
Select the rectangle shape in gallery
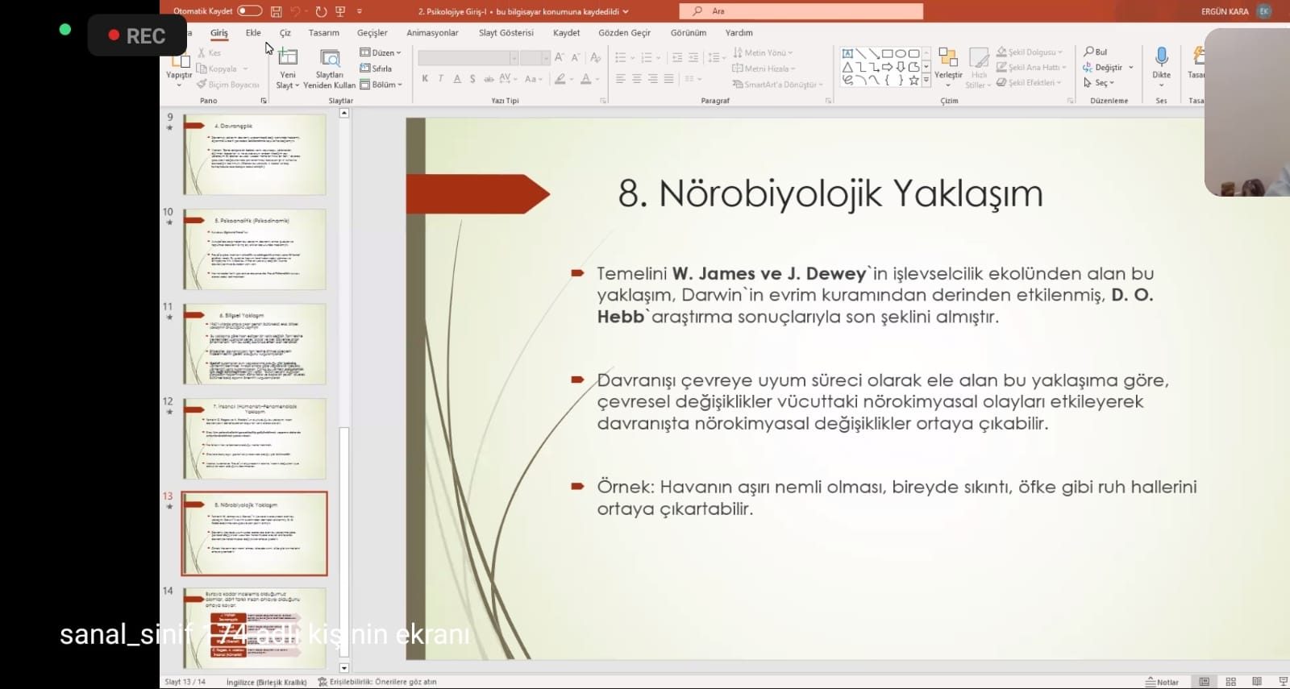pyautogui.click(x=887, y=54)
